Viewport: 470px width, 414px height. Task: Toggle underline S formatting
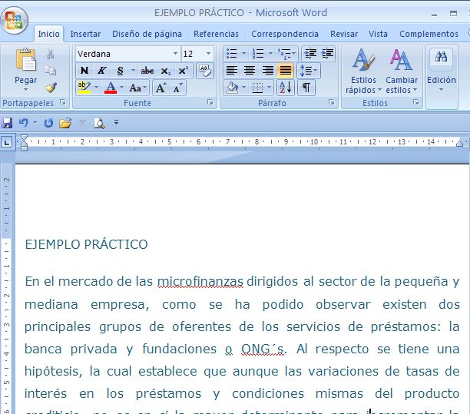(x=121, y=71)
